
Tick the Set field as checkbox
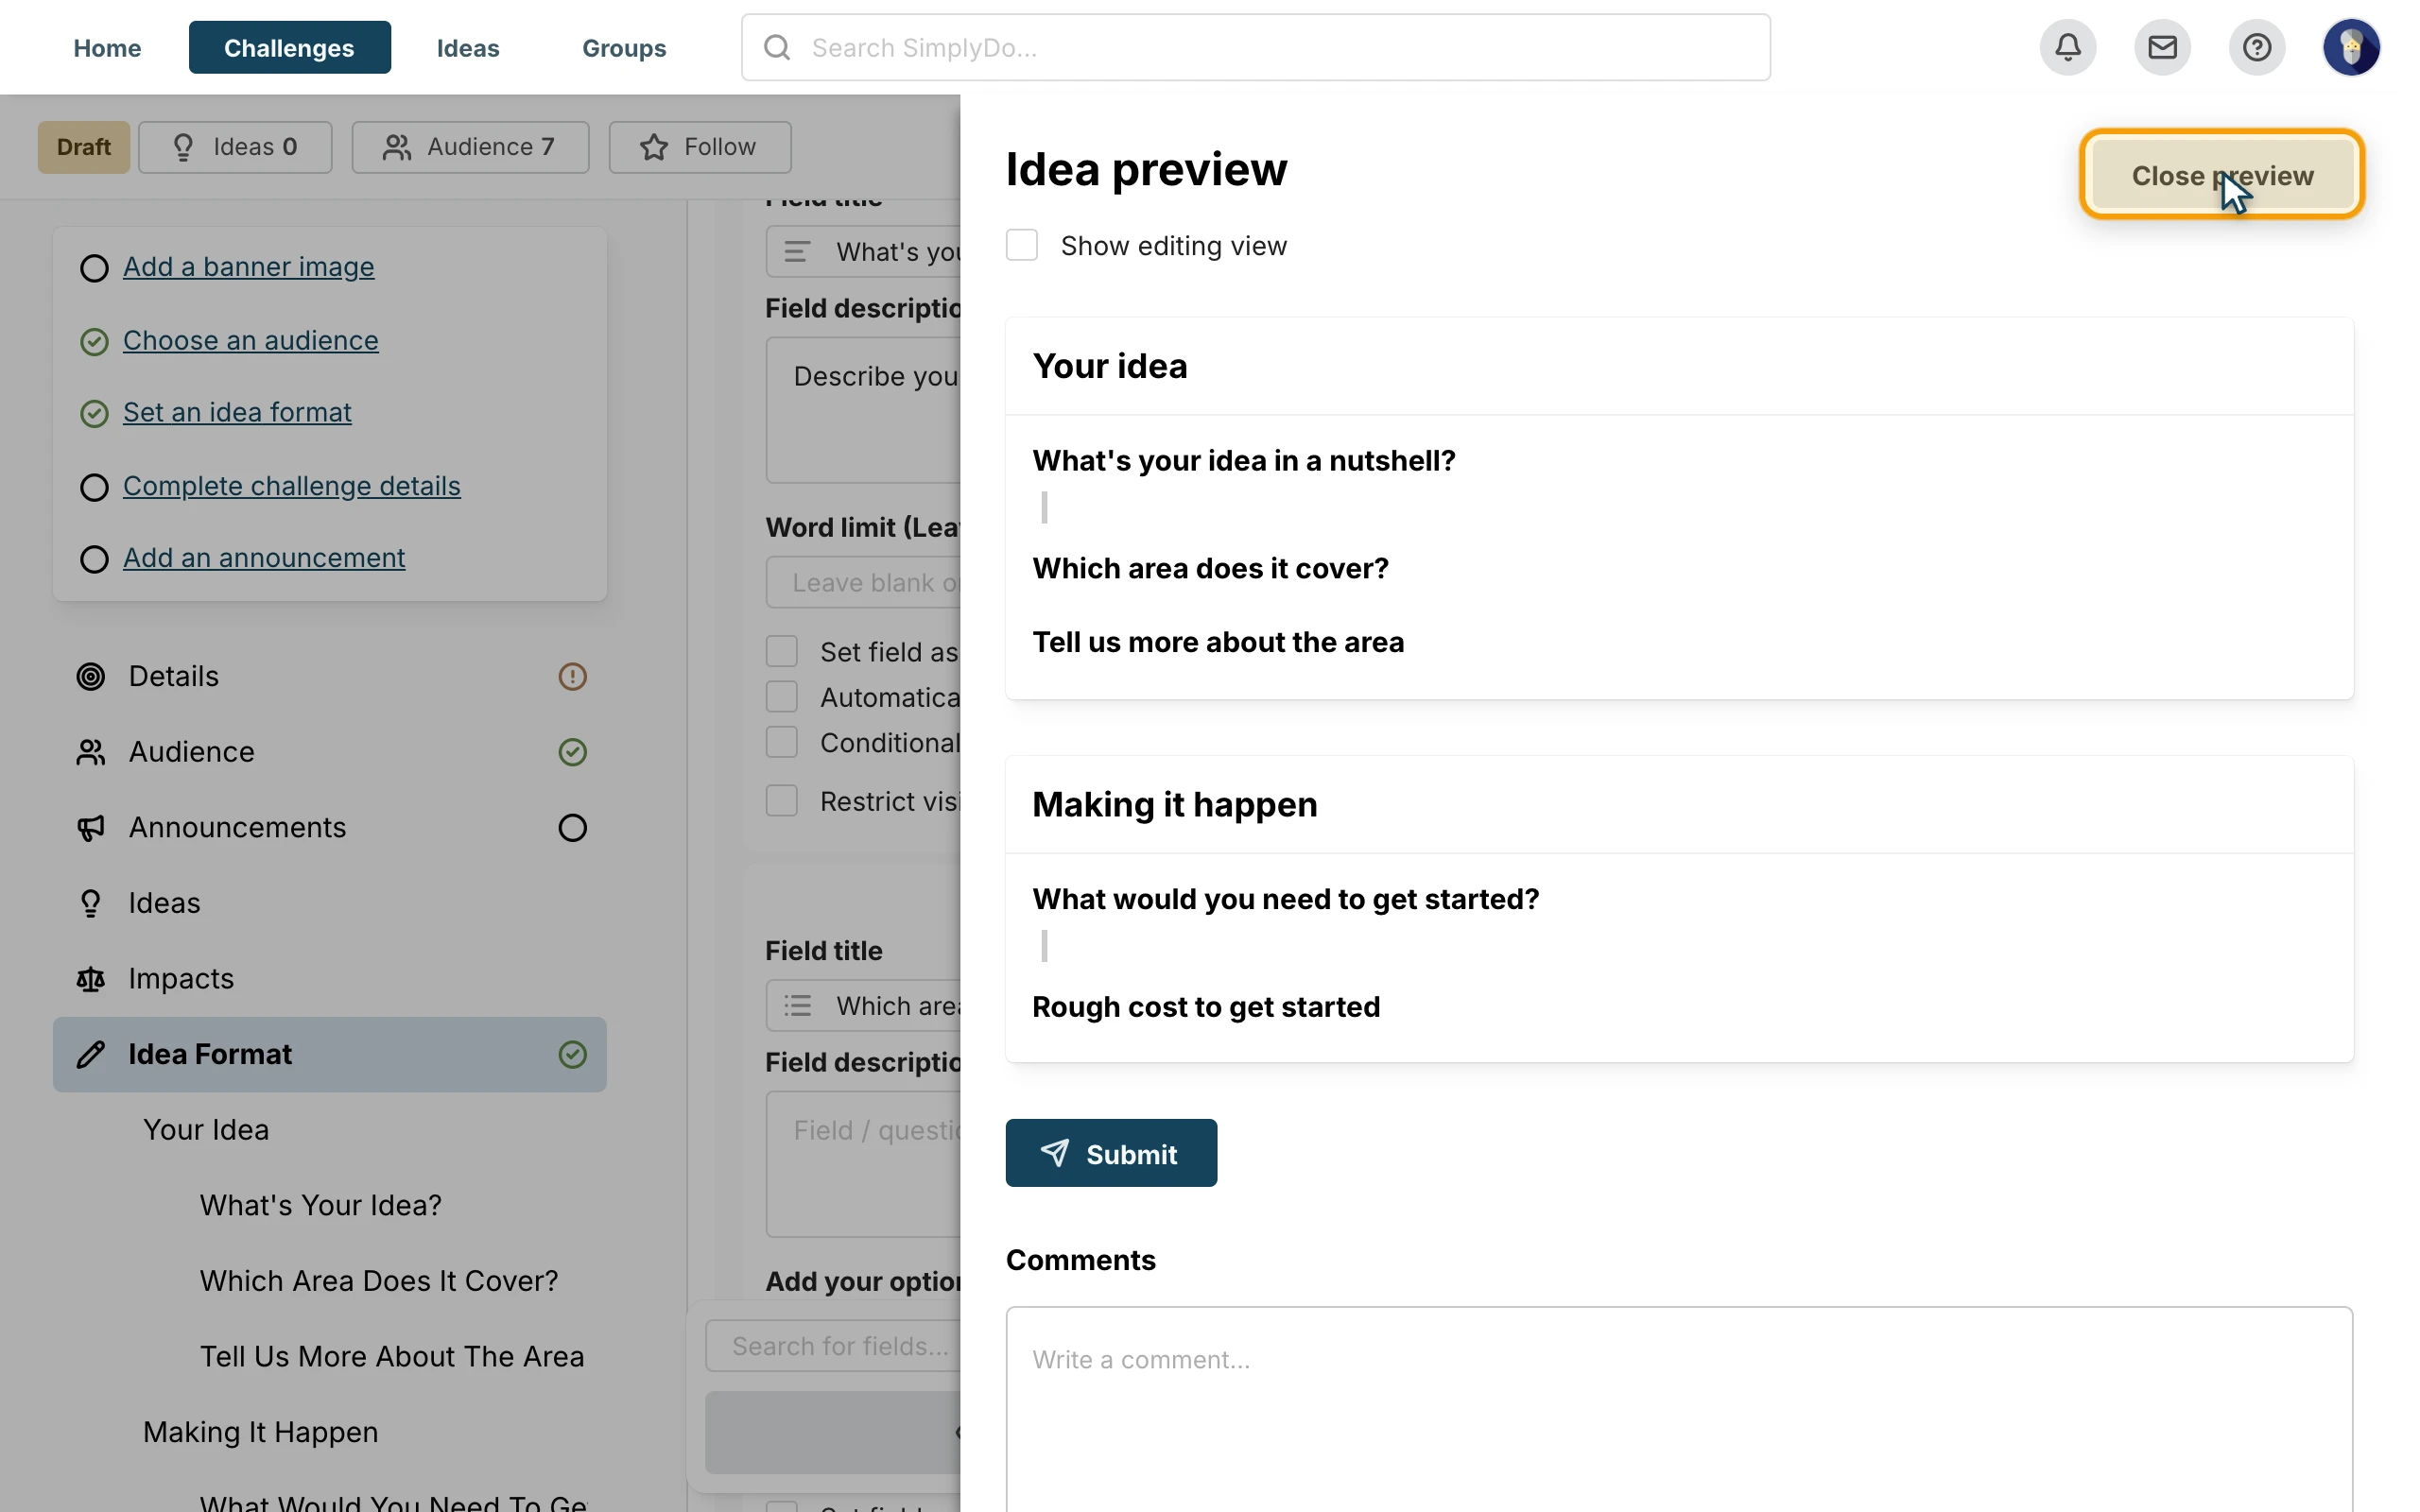pyautogui.click(x=782, y=651)
